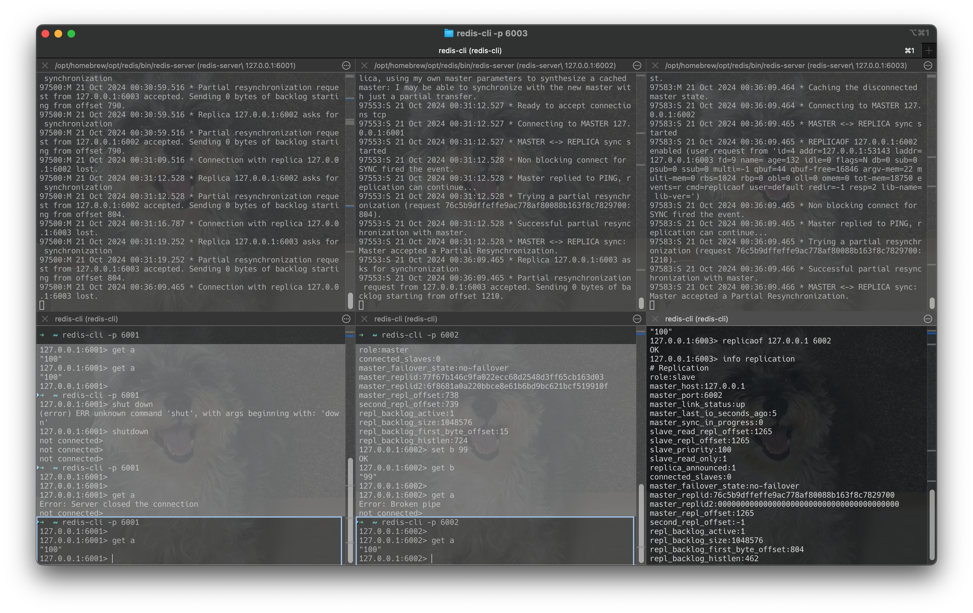Click the folder icon in window title
This screenshot has height=613, width=973.
(x=449, y=34)
